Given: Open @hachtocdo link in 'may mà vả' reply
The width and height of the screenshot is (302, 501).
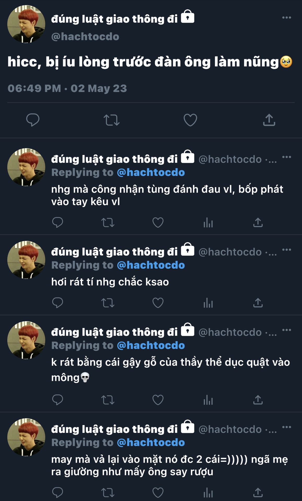Looking at the screenshot, I should 151,443.
